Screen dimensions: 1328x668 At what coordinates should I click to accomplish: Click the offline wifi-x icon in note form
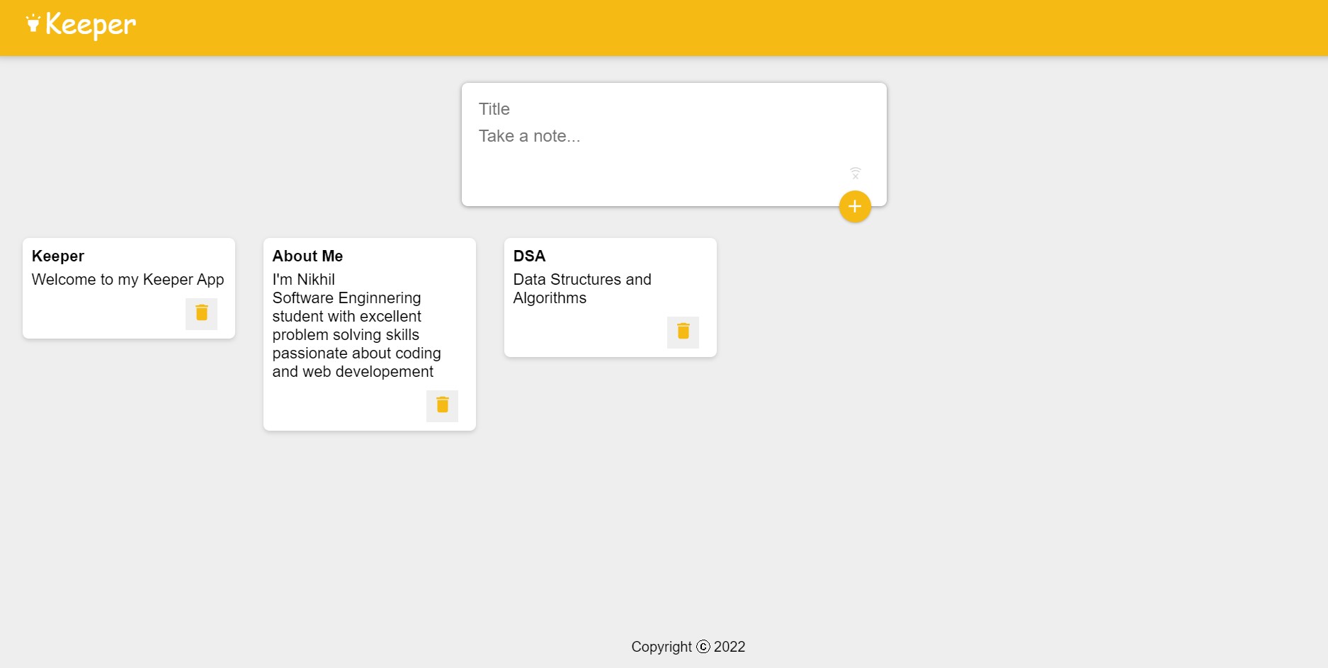[856, 173]
